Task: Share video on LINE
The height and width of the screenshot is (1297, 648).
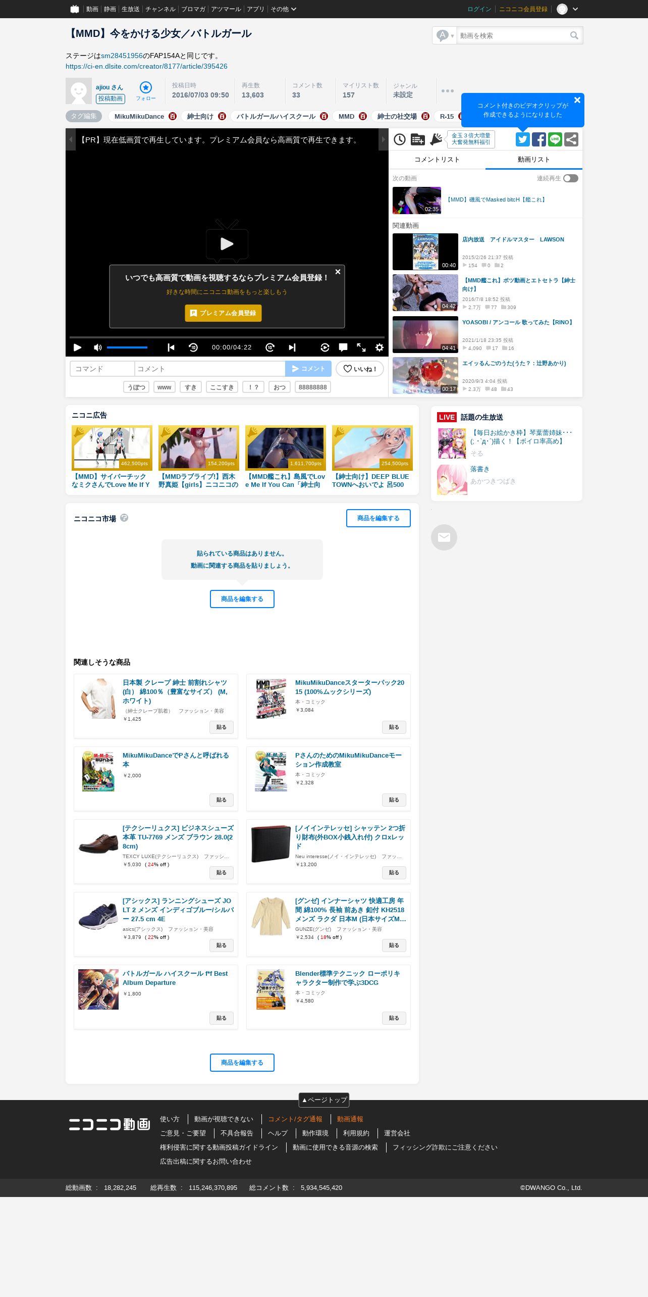Action: 555,139
